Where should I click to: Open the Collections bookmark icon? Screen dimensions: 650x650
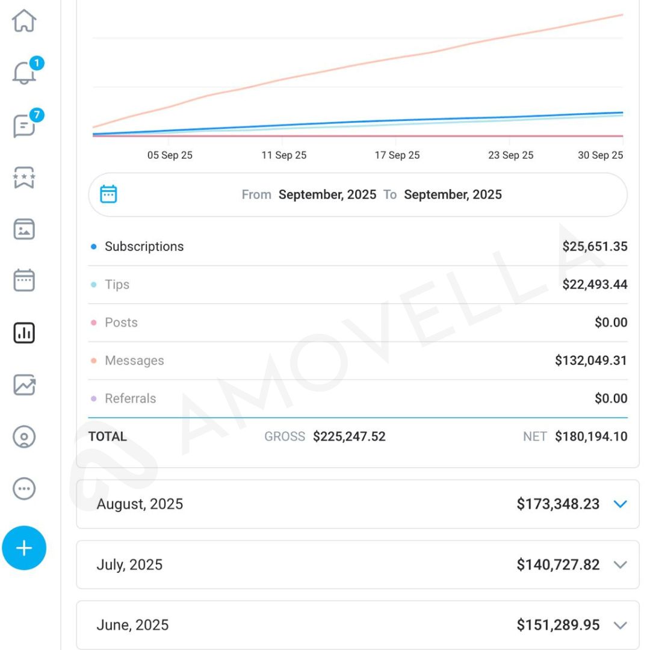pos(24,178)
